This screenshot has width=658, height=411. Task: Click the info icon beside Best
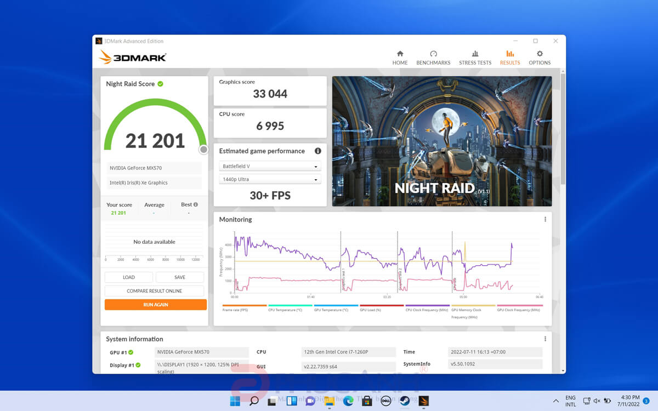click(196, 204)
